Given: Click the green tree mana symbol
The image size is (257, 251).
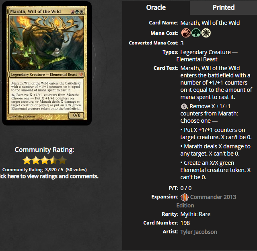Looking at the screenshot, I should tap(196, 33).
